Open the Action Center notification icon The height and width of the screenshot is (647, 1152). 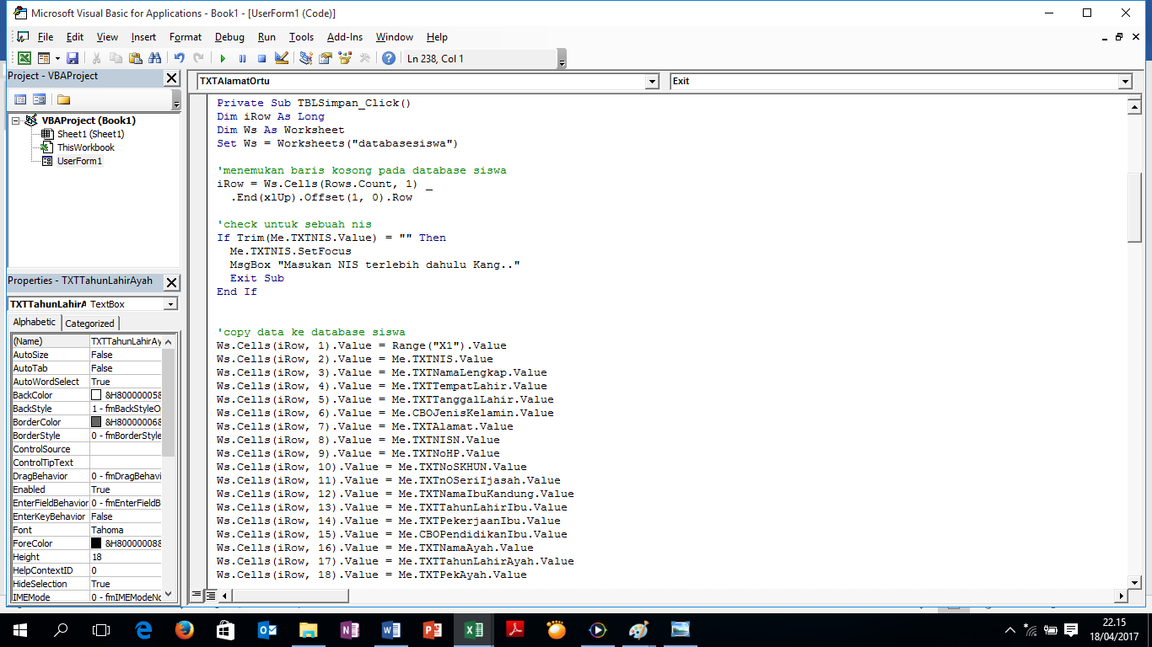coord(1071,630)
